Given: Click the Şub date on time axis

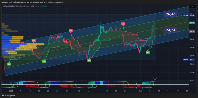Looking at the screenshot, I should [79, 91].
